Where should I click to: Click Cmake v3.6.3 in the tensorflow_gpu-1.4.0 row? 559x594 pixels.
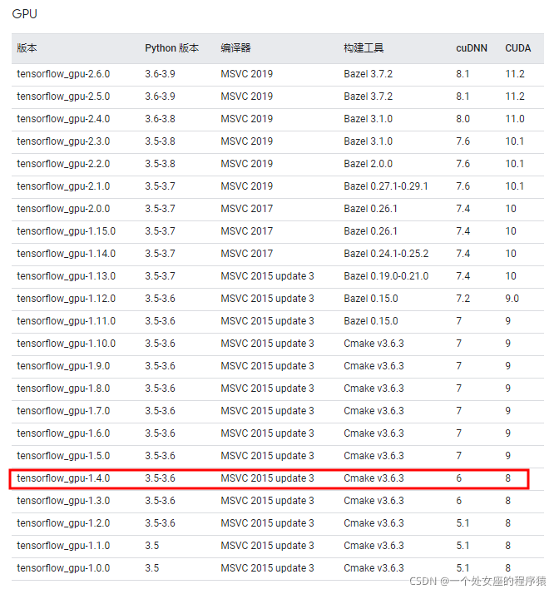373,478
